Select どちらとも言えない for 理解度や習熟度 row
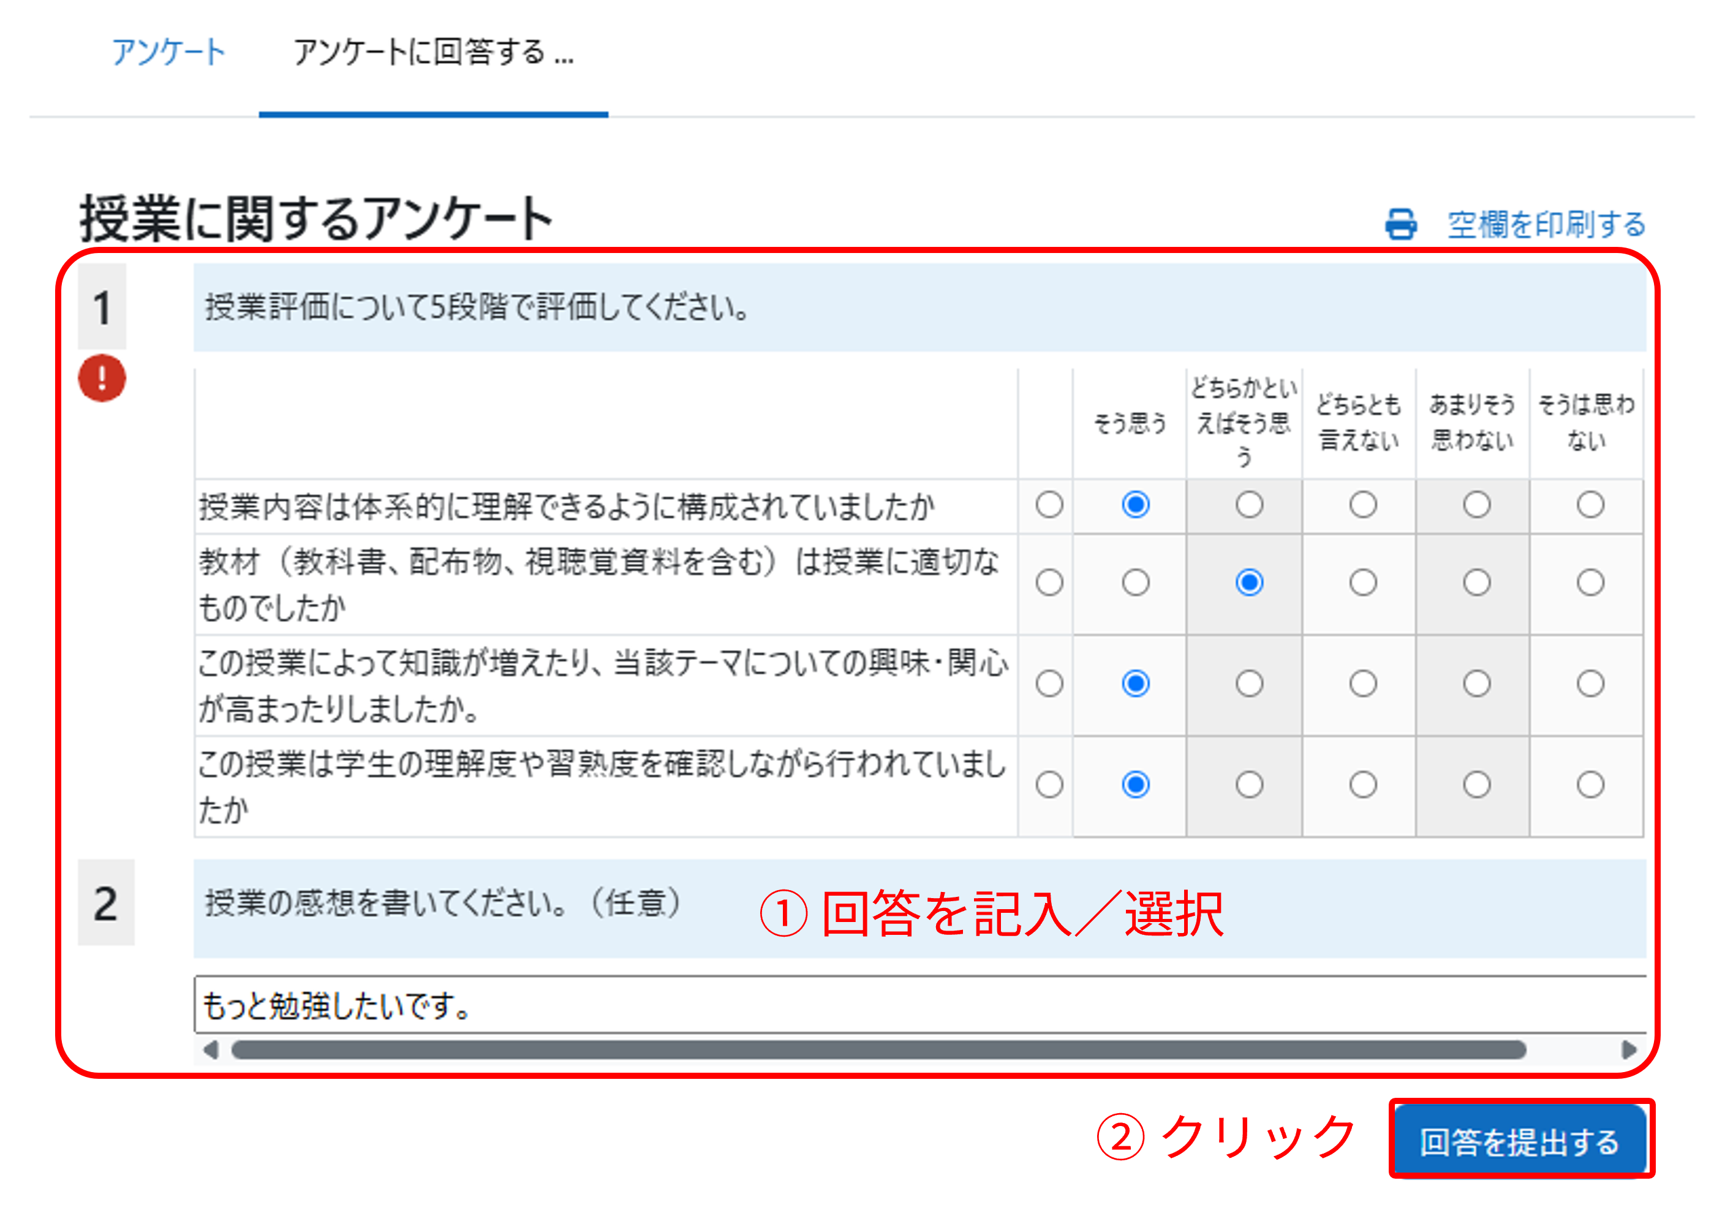The image size is (1714, 1232). pos(1362,785)
